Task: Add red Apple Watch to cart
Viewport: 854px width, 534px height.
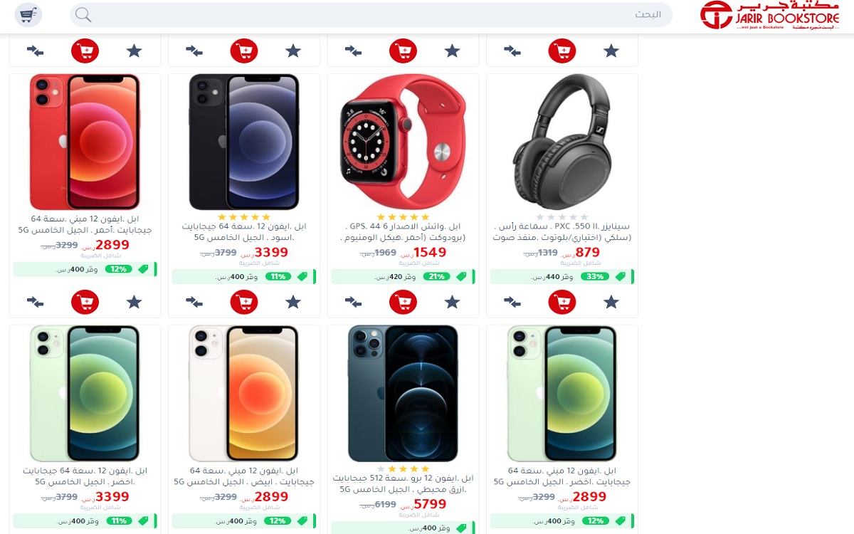Action: (x=404, y=303)
